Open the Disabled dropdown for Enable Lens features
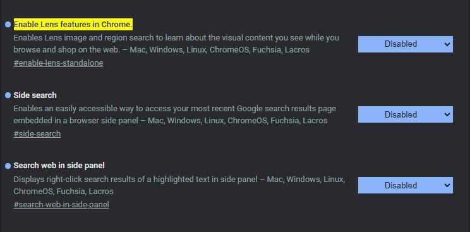 [x=406, y=44]
